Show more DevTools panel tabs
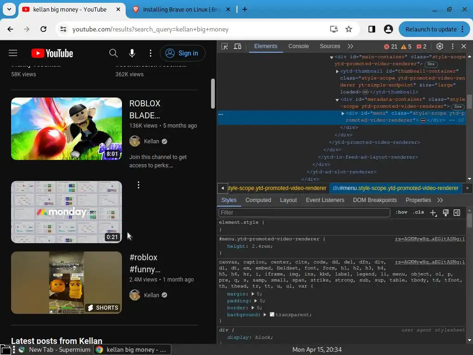Screen dimensions: 473x355 (350, 46)
